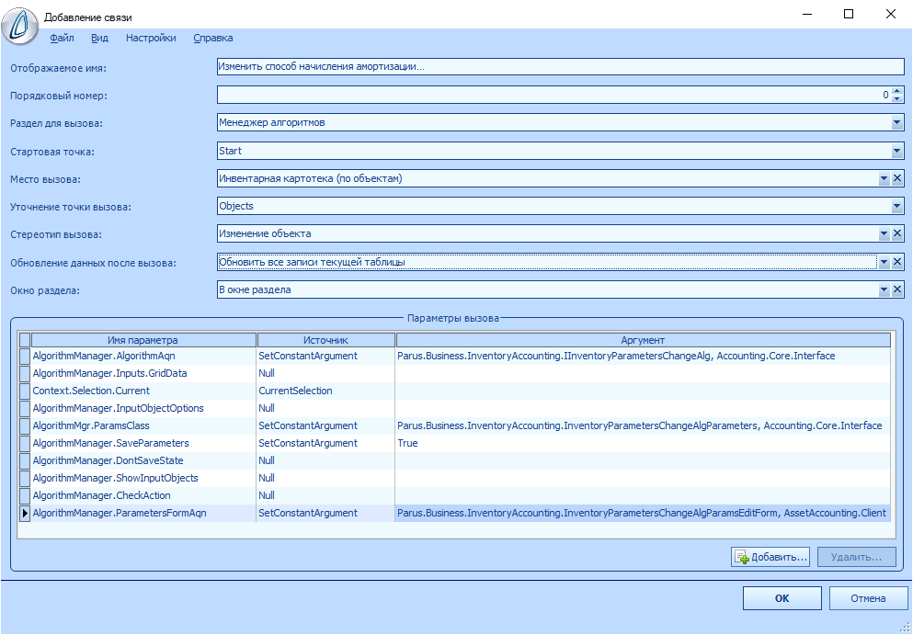Open the Настройки menu
This screenshot has width=913, height=635.
(151, 39)
